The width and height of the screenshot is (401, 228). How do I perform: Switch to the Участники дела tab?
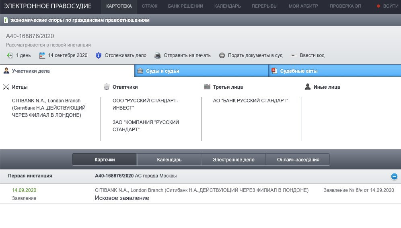pyautogui.click(x=67, y=71)
